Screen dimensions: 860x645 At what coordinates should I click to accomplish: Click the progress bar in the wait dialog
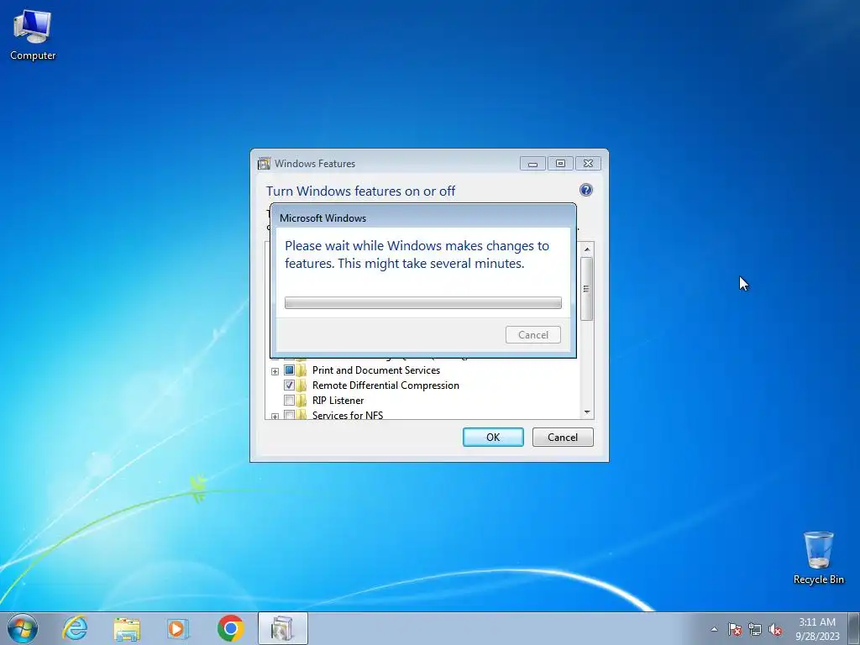(x=423, y=302)
